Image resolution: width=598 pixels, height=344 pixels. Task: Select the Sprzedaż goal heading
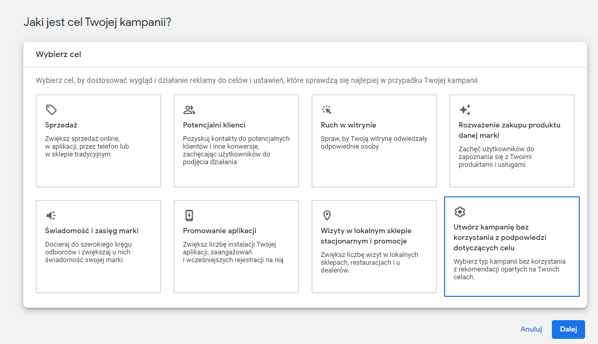coord(61,125)
